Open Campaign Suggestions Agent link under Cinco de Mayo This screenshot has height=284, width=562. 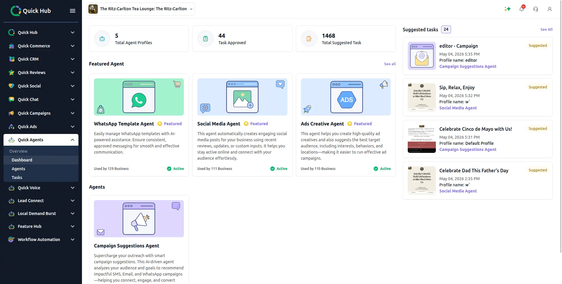pos(468,149)
